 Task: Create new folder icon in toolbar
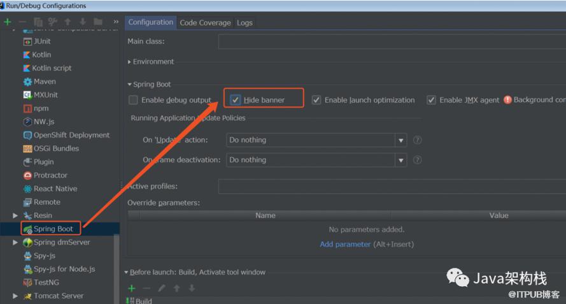(x=98, y=22)
